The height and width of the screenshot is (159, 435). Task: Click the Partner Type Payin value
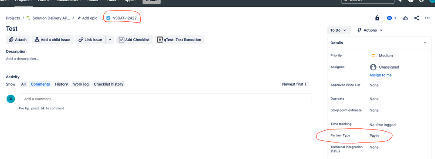pyautogui.click(x=374, y=136)
